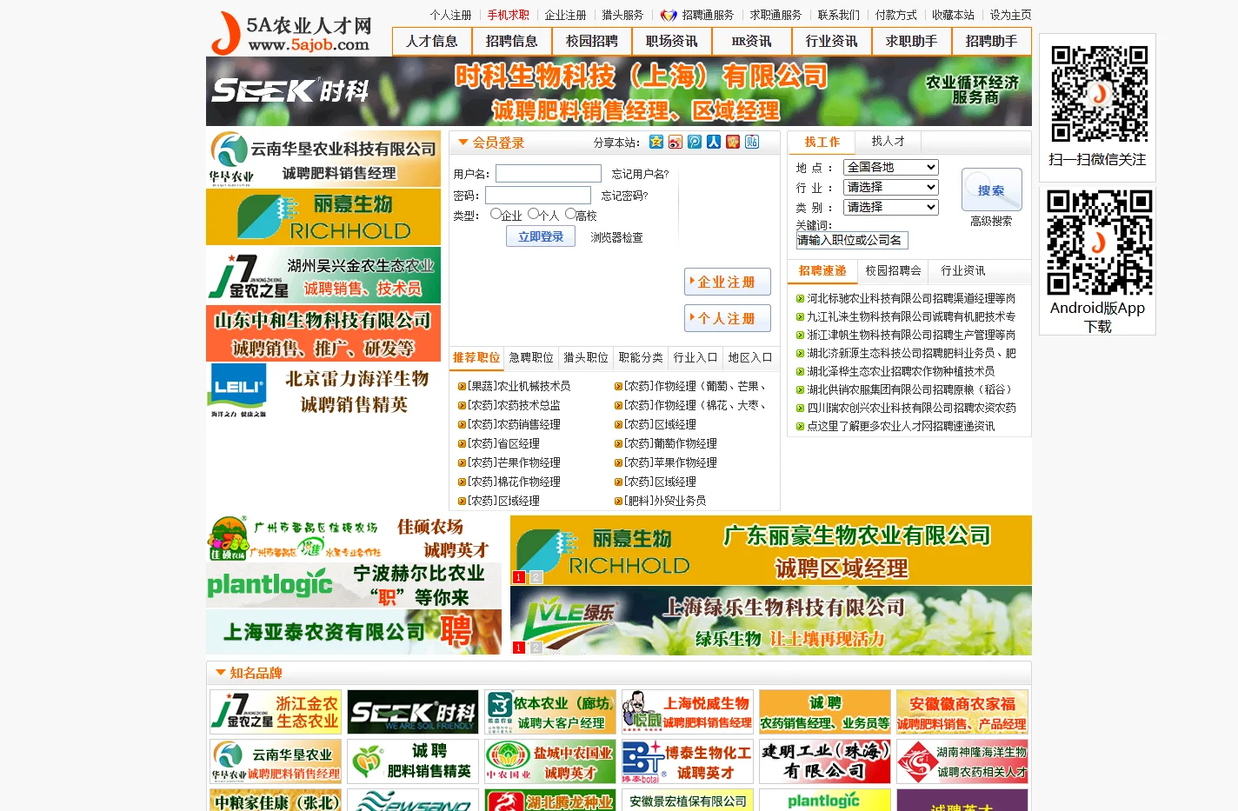Open [农药]芒果作物经理 job listing
Screen dimensions: 1238x811
(514, 462)
